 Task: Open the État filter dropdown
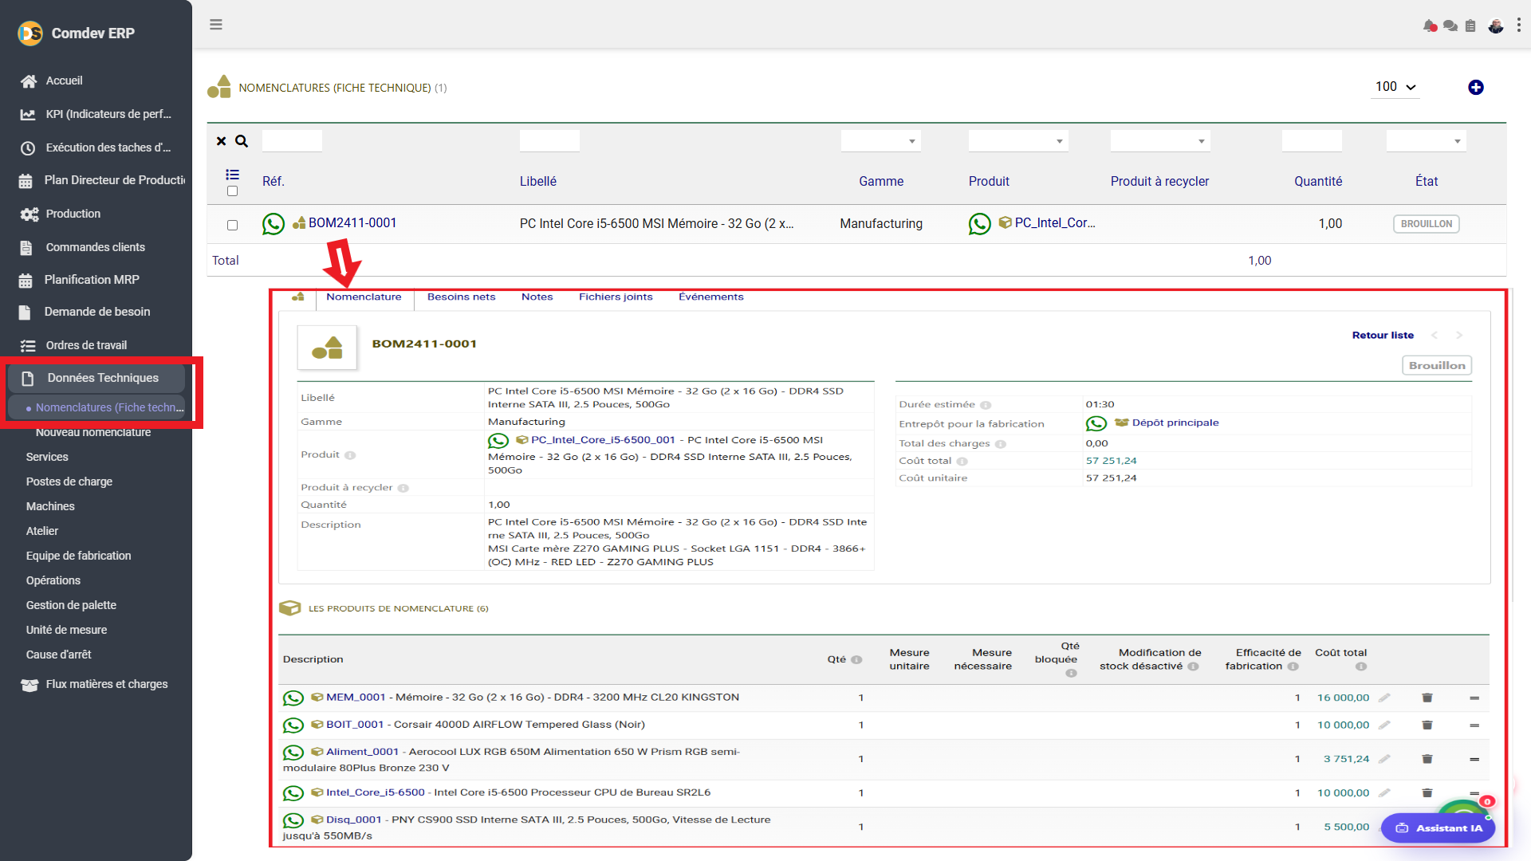coord(1427,141)
